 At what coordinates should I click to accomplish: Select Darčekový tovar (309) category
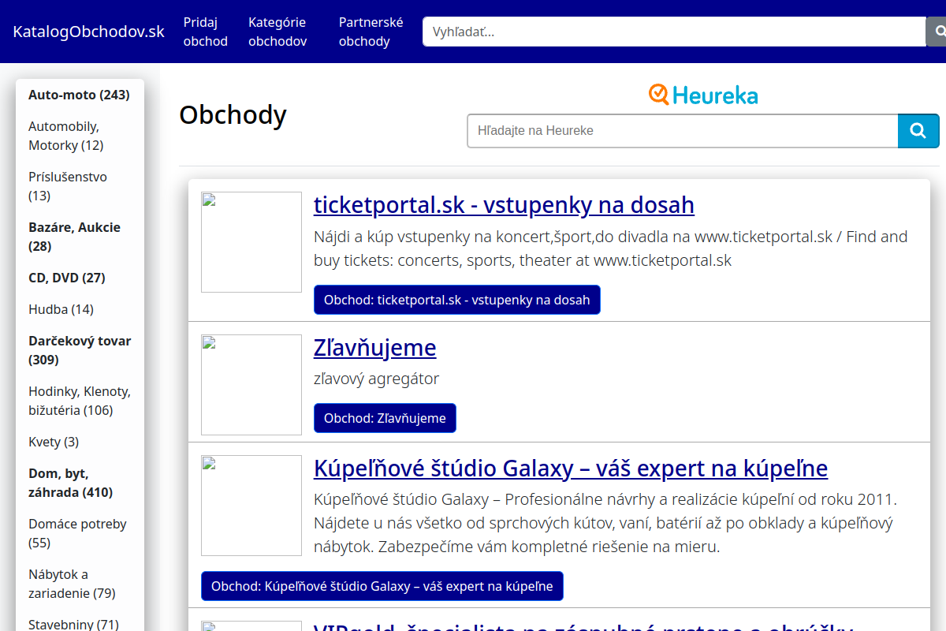point(80,350)
